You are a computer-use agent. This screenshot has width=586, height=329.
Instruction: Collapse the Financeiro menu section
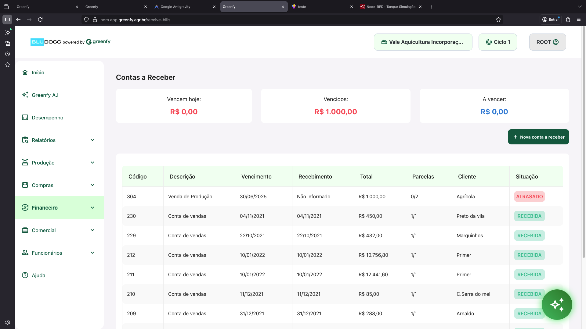pos(92,207)
